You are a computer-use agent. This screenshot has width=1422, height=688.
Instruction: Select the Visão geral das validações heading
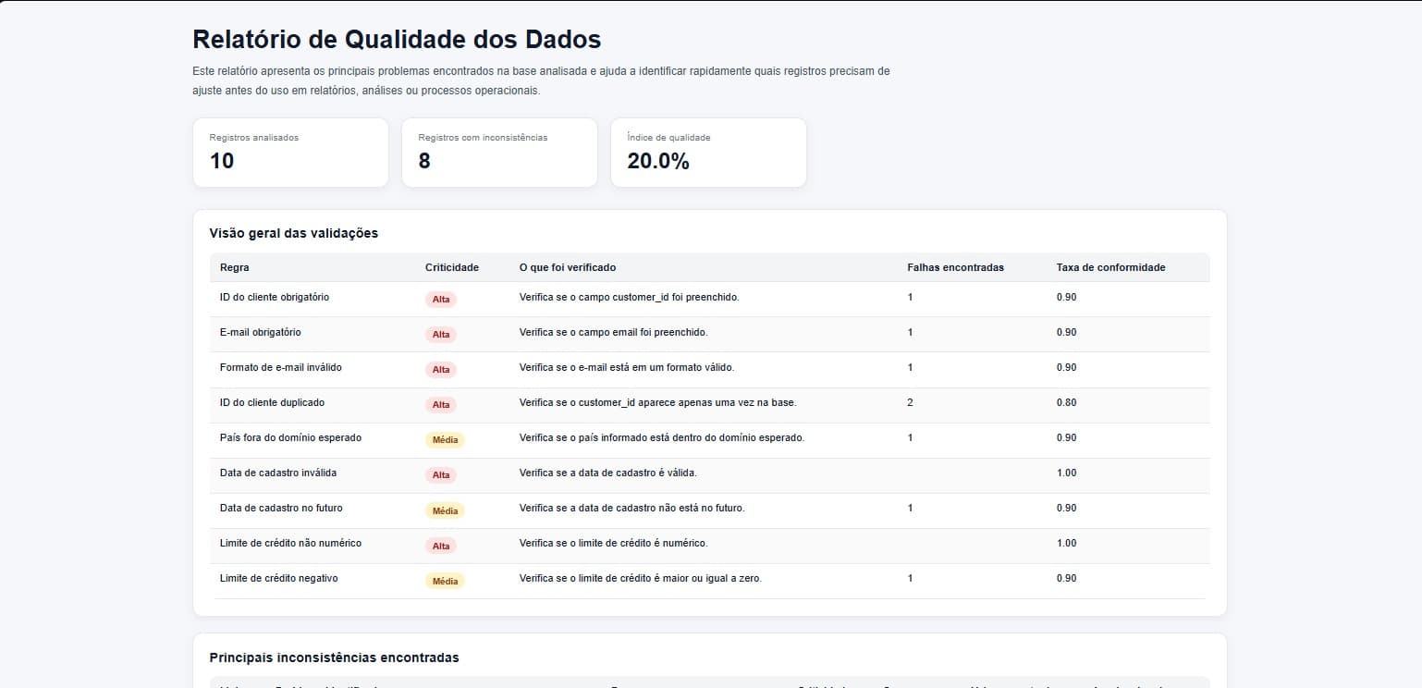(293, 233)
